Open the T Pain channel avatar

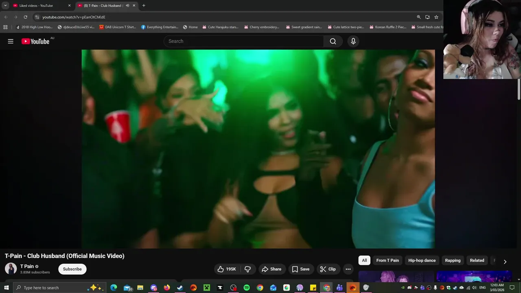pos(11,269)
